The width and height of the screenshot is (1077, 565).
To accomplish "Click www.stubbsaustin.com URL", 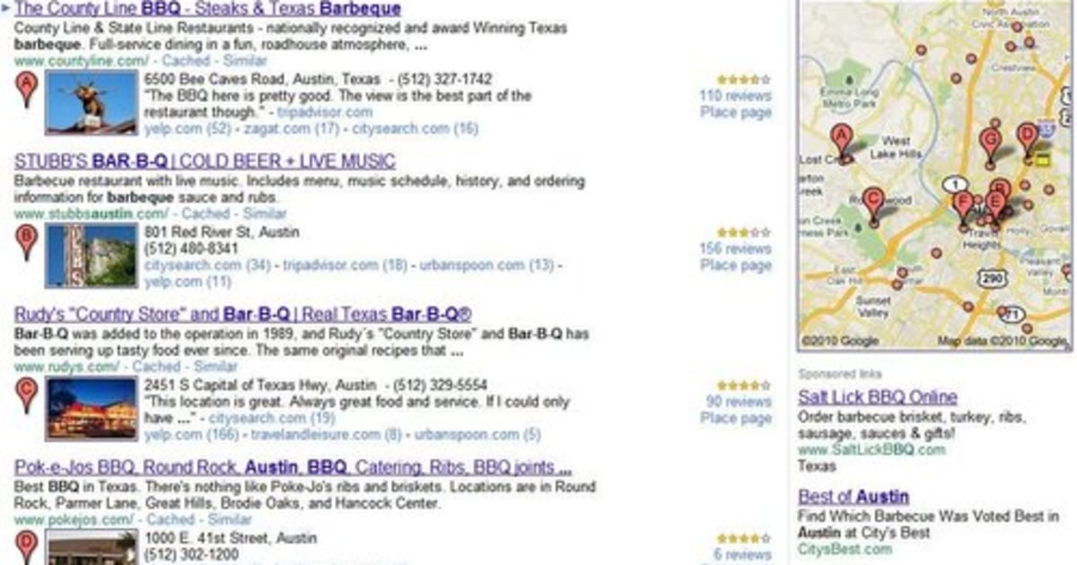I will click(x=92, y=213).
